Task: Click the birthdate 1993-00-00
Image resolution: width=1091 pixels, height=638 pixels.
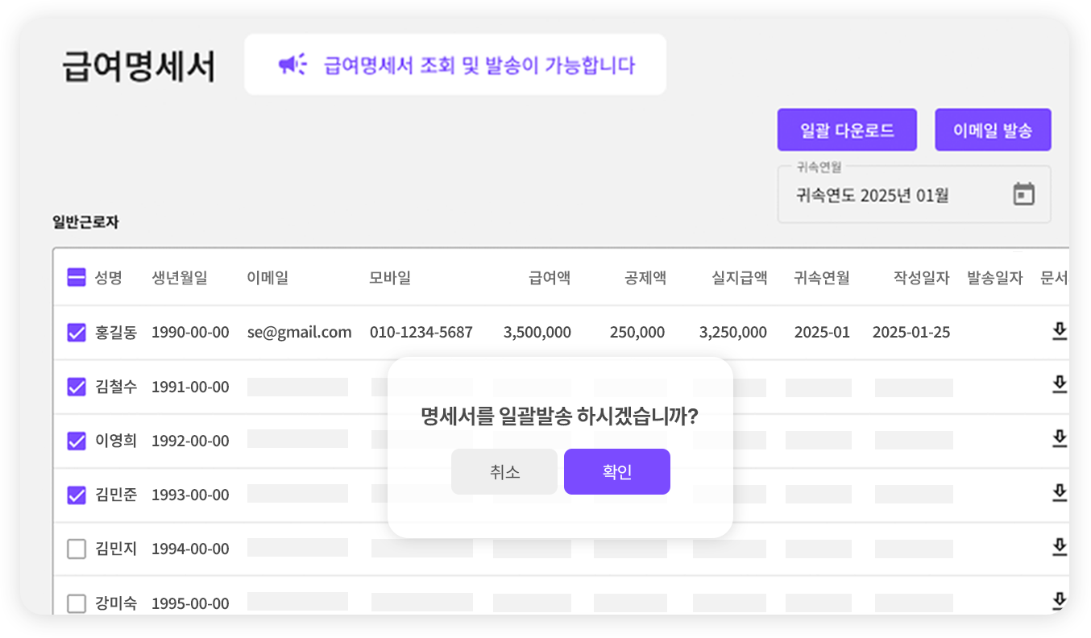Action: (x=190, y=495)
